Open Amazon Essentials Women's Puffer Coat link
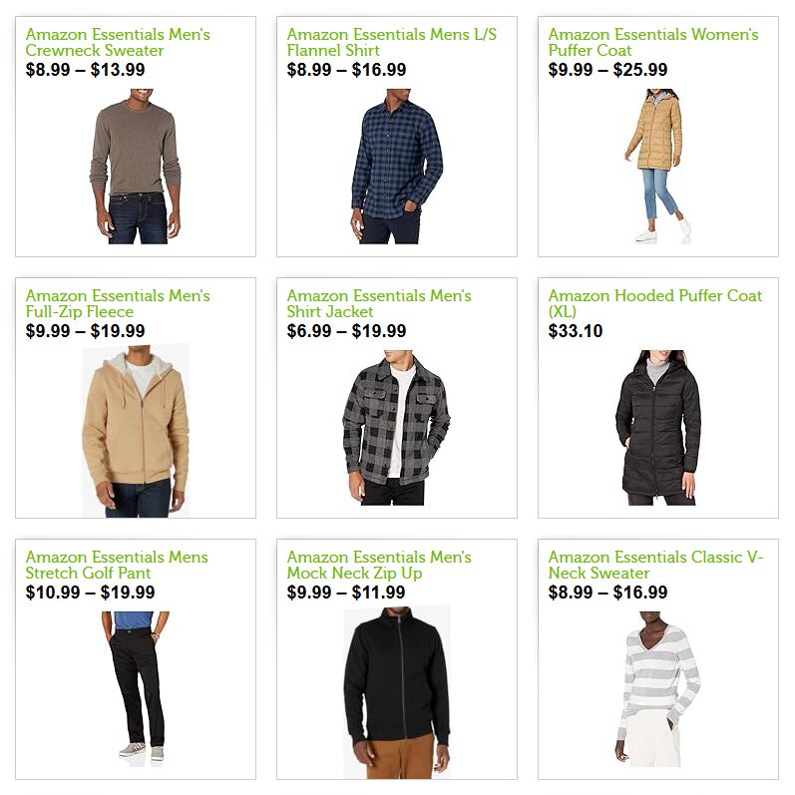 (x=653, y=43)
